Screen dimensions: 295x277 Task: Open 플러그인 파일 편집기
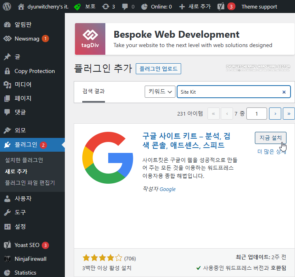click(x=30, y=183)
